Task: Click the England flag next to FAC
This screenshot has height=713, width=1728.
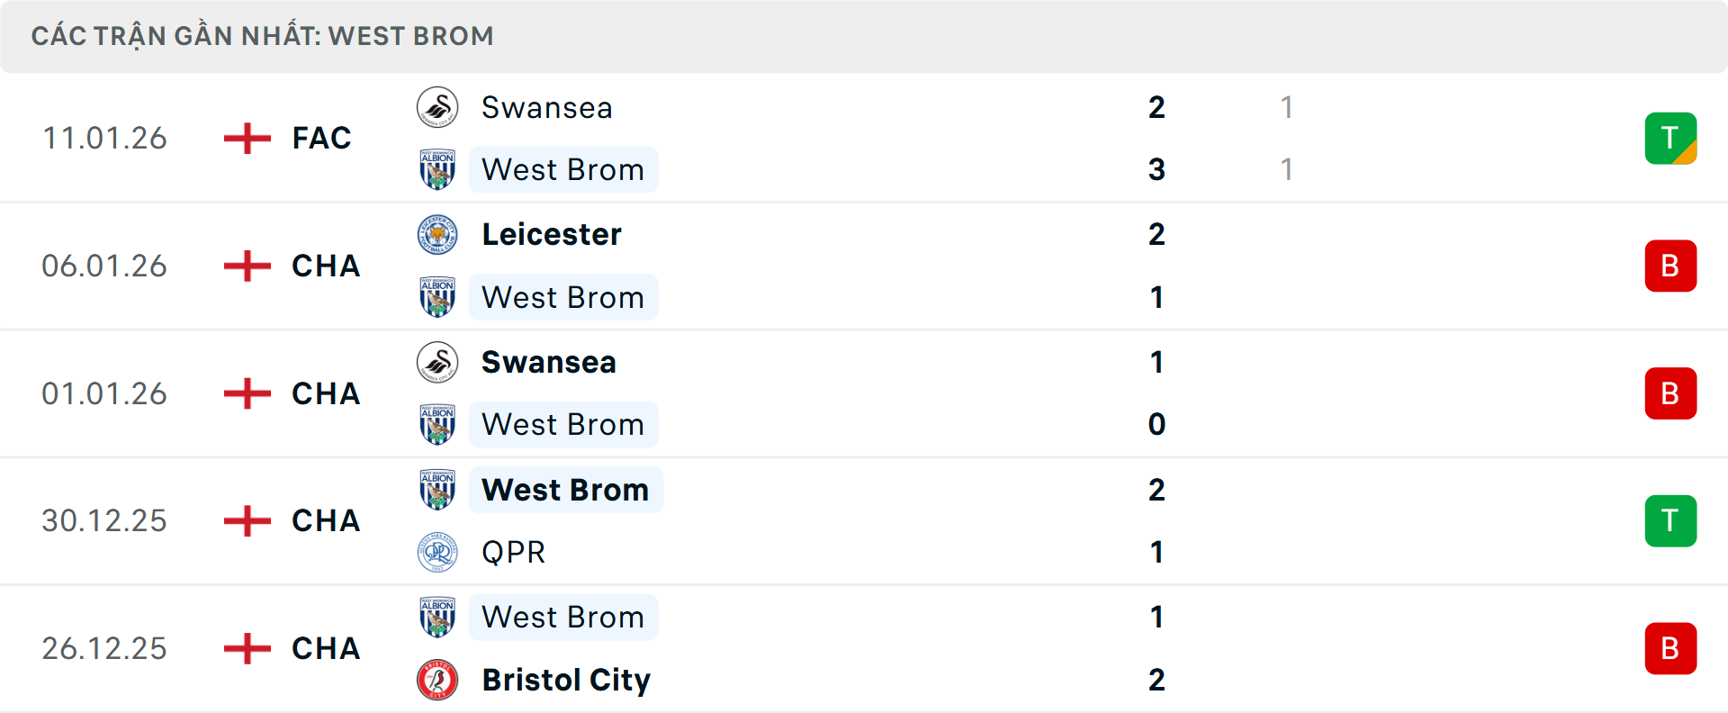Action: click(246, 138)
